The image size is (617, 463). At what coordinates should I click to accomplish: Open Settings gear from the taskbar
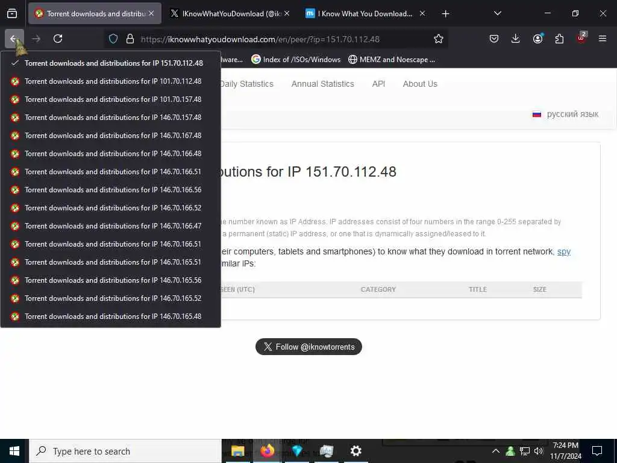click(x=355, y=451)
